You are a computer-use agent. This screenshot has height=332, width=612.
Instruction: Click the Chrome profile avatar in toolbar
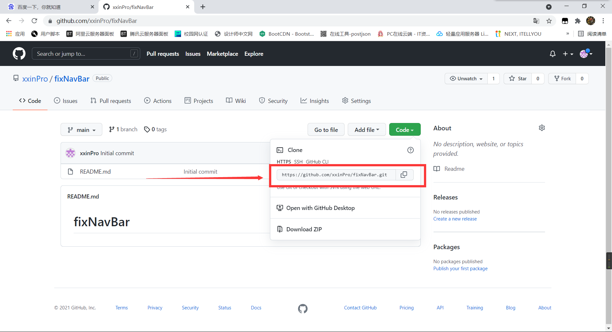(x=591, y=21)
